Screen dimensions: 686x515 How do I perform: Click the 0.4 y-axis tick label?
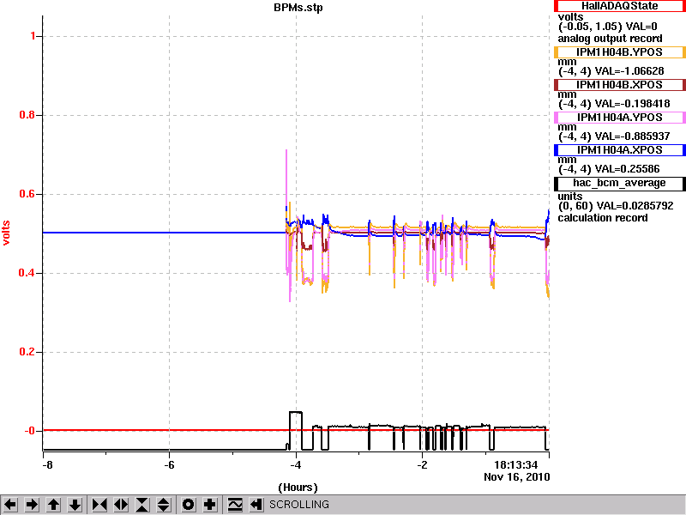[x=27, y=273]
